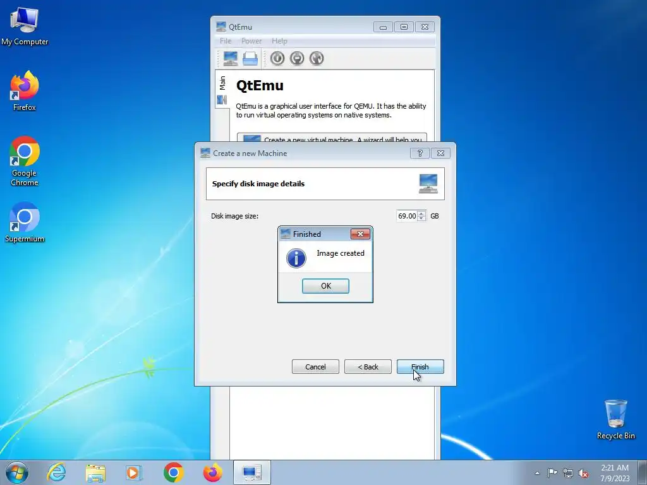Click the QtEmu taskbar button
The height and width of the screenshot is (485, 647).
click(x=251, y=472)
